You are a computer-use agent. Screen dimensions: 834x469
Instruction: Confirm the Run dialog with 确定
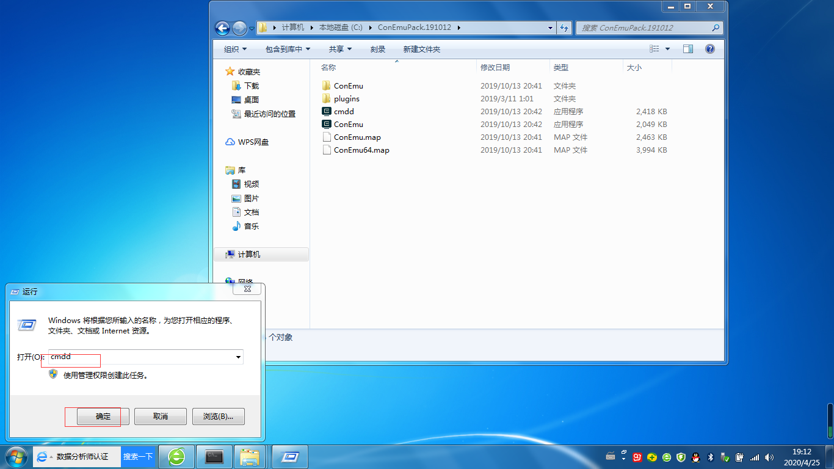(x=103, y=416)
